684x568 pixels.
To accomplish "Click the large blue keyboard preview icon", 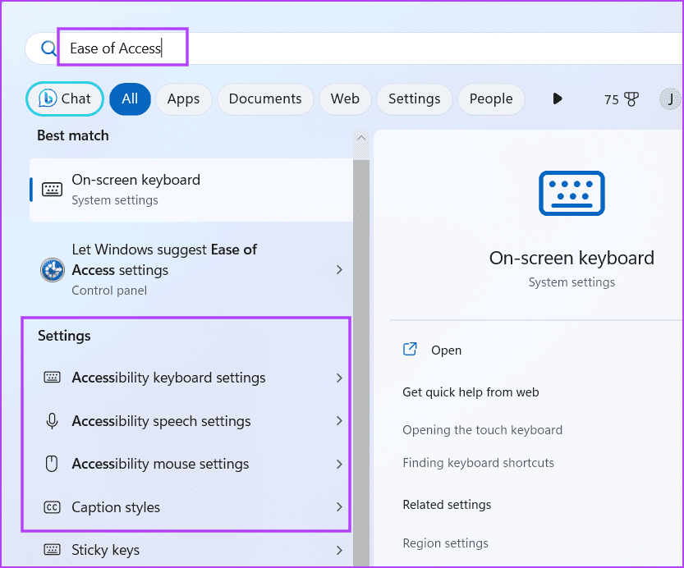I will click(572, 193).
